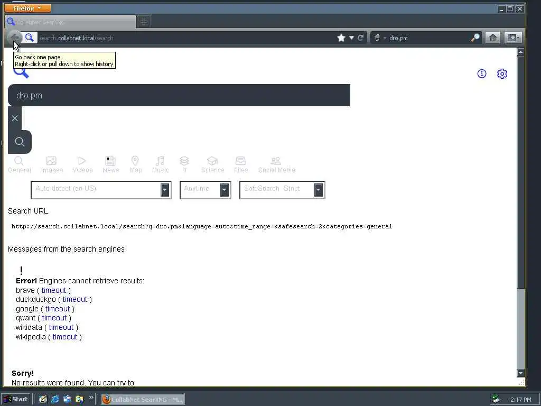Switch to the Images category
Screen dimensions: 541x406
[x=52, y=165]
